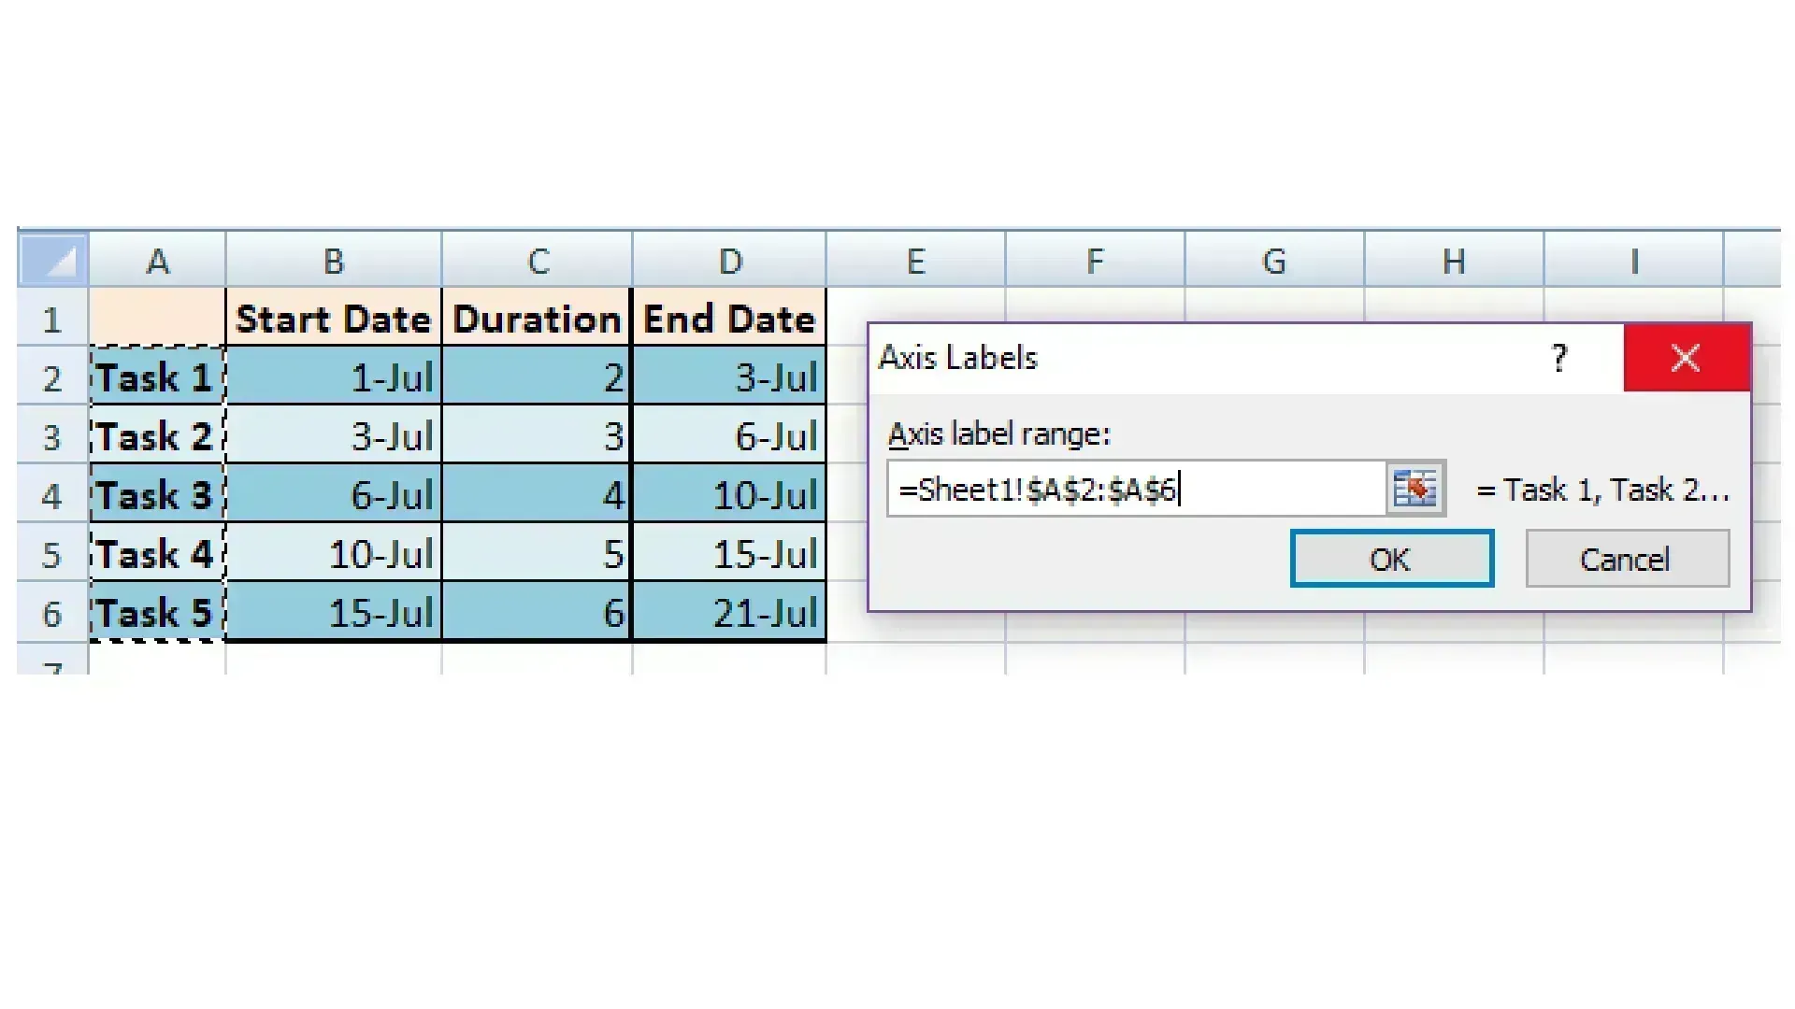Screen dimensions: 1795x1009
Task: Select column A header
Action: [x=157, y=261]
